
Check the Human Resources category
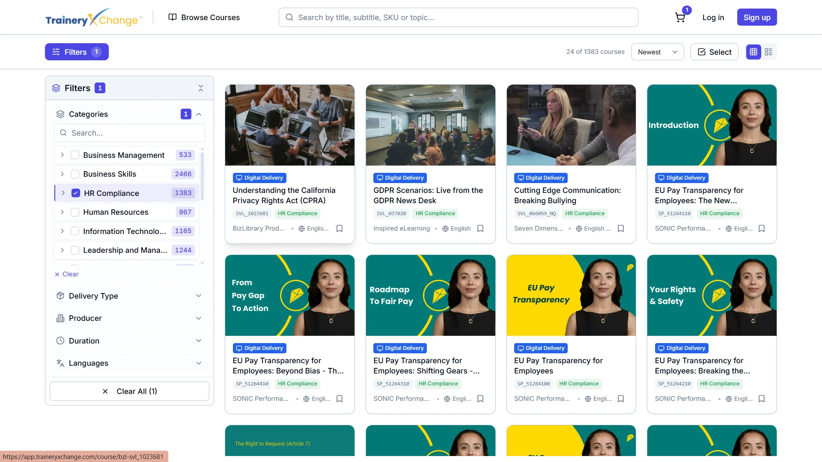[75, 212]
